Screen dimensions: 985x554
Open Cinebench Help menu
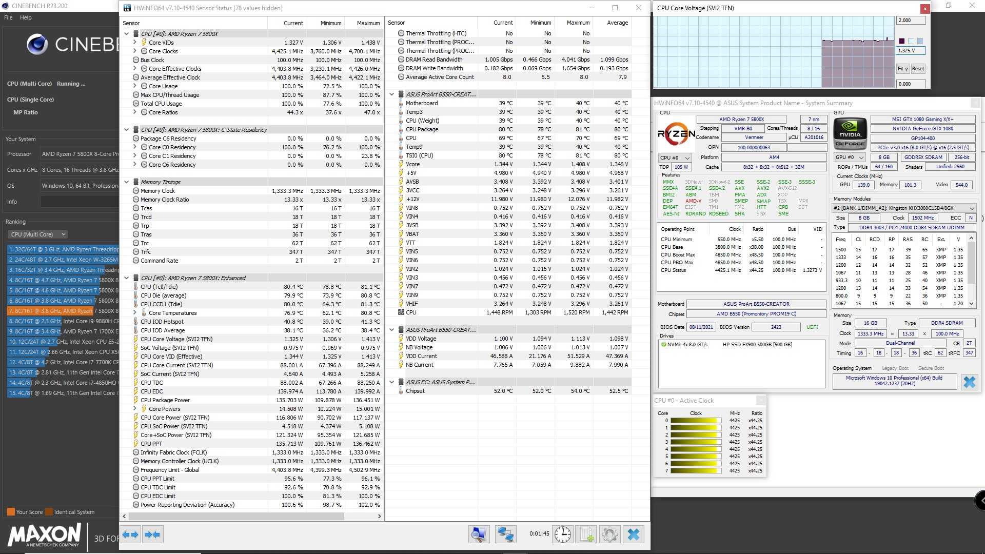[x=26, y=17]
